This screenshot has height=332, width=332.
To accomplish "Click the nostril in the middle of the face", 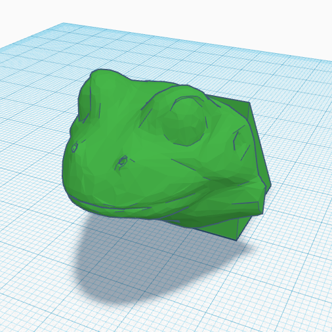I will [x=122, y=161].
